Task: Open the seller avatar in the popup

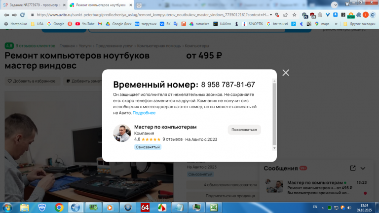Action: tap(122, 133)
